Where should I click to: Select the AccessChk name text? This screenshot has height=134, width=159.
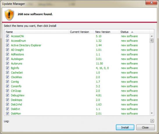pos(17,36)
